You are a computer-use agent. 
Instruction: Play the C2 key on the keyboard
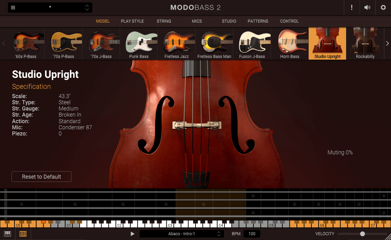(x=119, y=225)
